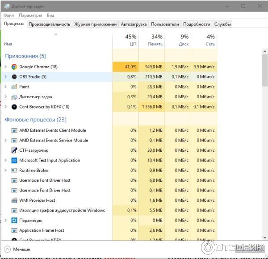Click the Paint application icon
The image size is (268, 259).
tap(14, 87)
